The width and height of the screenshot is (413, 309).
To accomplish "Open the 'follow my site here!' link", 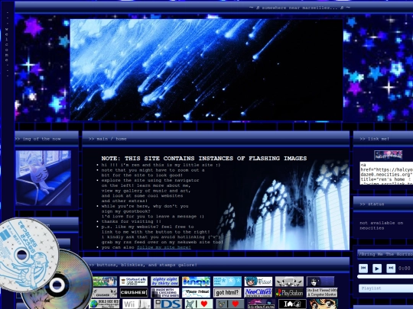I will (164, 247).
